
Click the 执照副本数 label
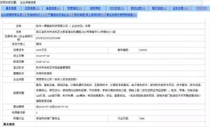tap(19, 113)
